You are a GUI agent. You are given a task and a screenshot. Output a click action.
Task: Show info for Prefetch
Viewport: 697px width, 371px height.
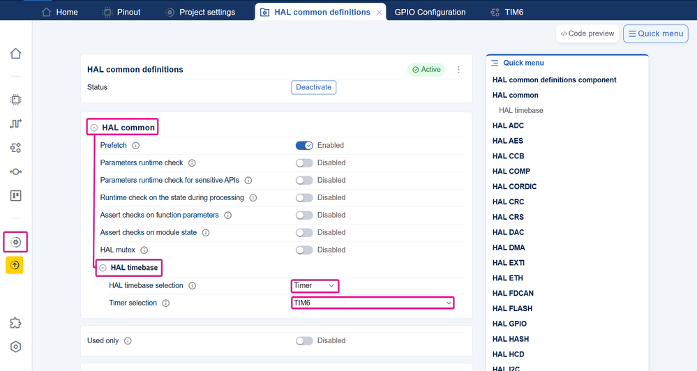136,146
